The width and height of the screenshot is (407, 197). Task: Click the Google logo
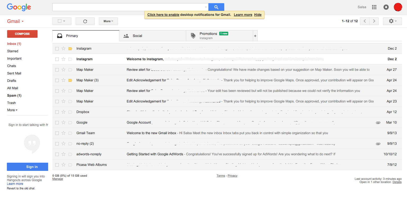pyautogui.click(x=19, y=7)
